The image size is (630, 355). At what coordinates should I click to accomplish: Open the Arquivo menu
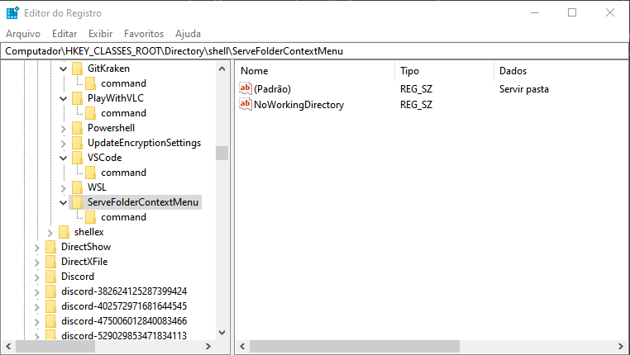coord(23,34)
